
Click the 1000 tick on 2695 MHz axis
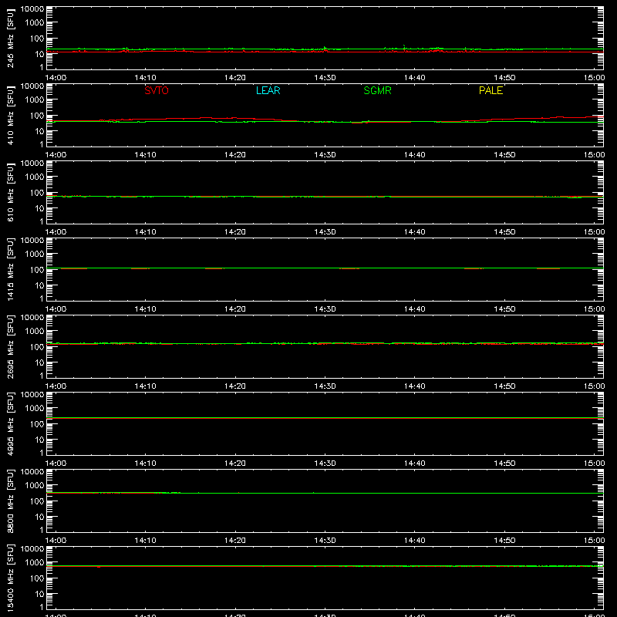point(35,332)
